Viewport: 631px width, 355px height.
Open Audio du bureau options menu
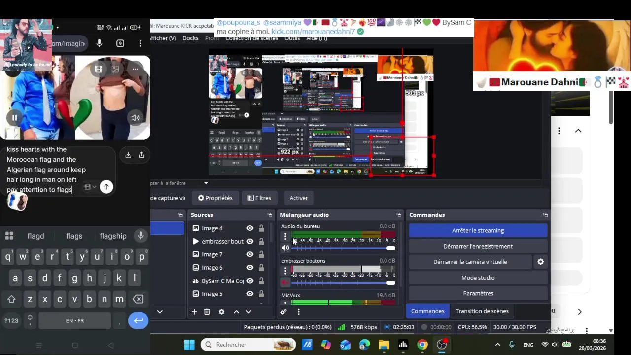[285, 237]
